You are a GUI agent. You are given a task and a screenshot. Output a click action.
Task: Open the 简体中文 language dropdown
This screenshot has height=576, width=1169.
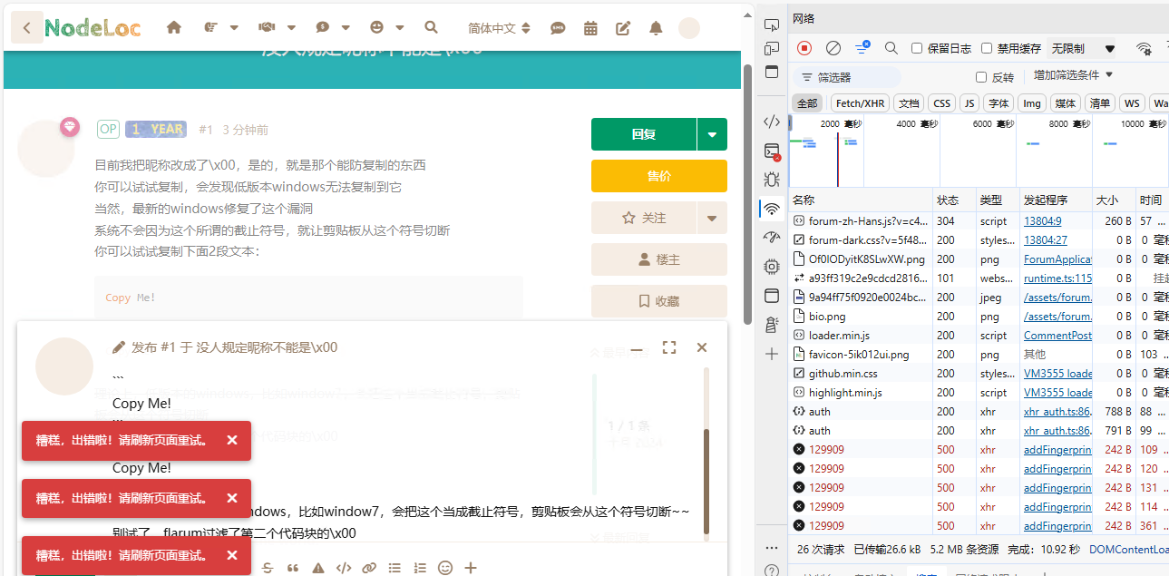point(498,28)
